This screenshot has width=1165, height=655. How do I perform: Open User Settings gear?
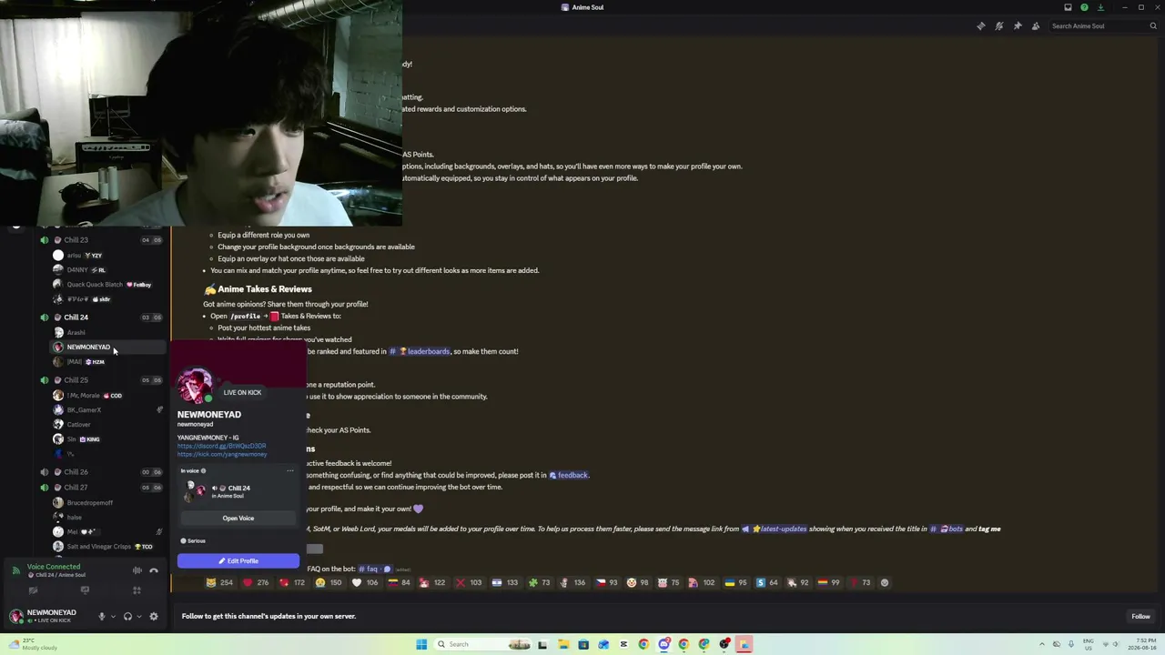(154, 616)
